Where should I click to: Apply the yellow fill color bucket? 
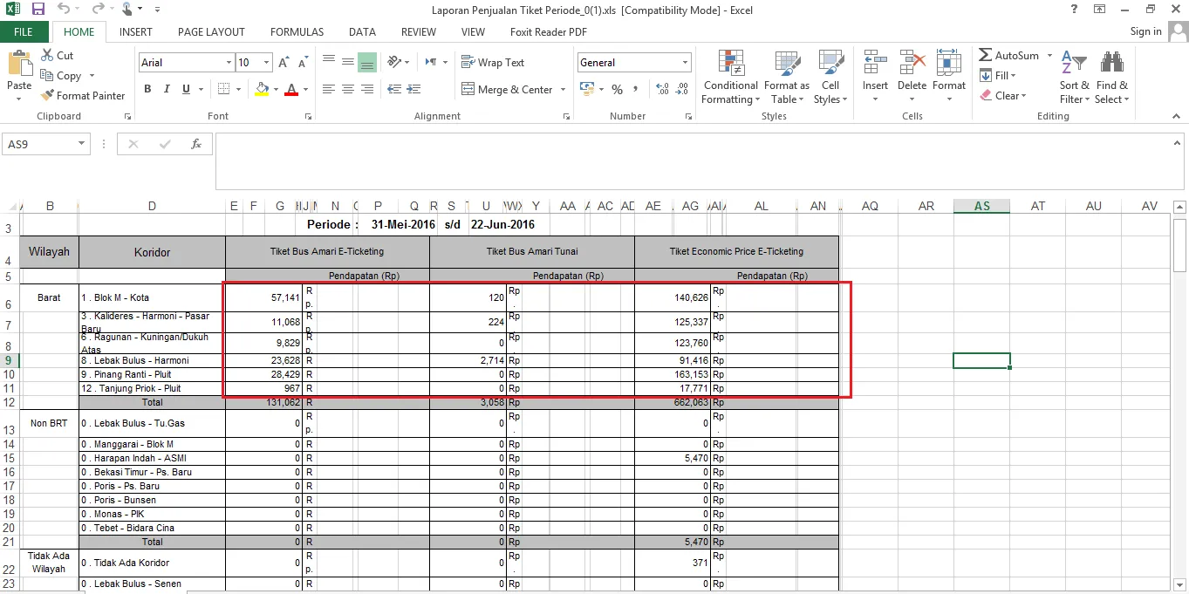(x=262, y=89)
